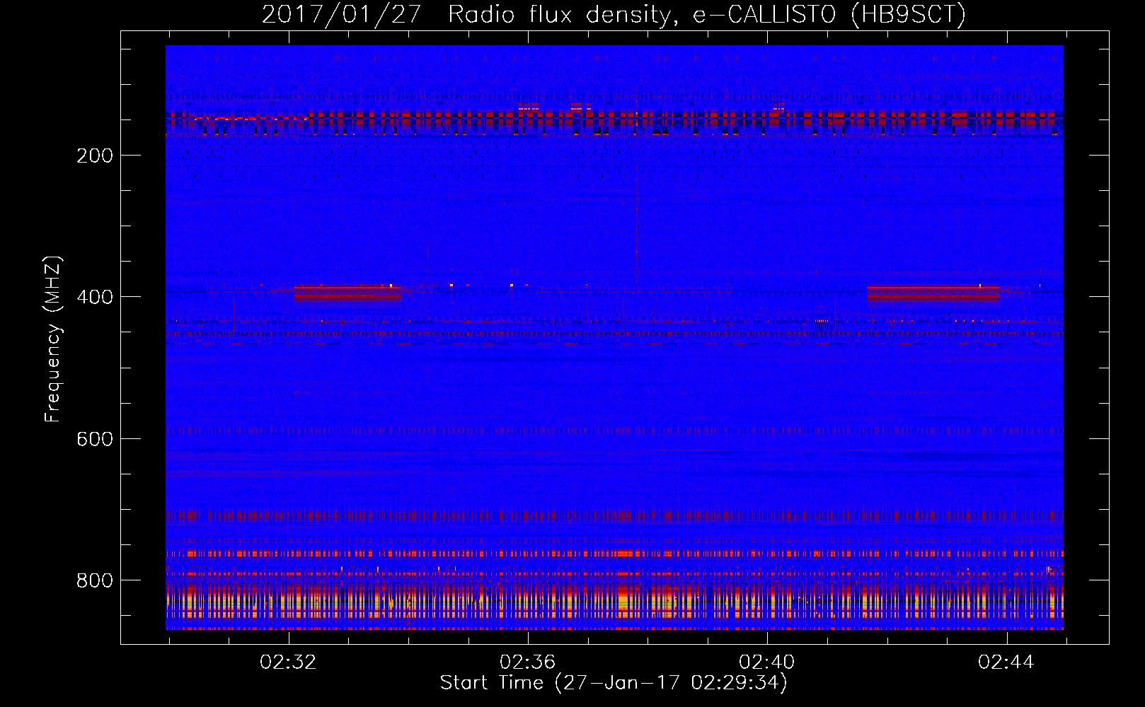Image resolution: width=1145 pixels, height=707 pixels.
Task: Click the 02:32 time tick label
Action: [x=288, y=662]
